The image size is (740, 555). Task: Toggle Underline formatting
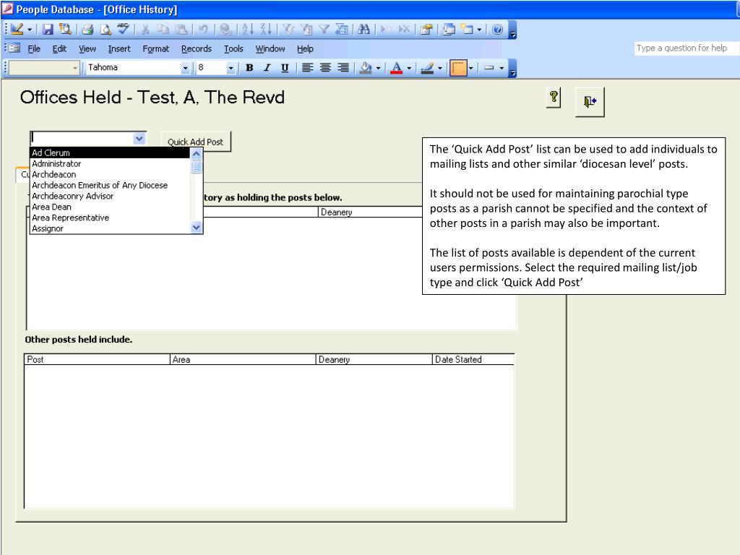pyautogui.click(x=285, y=68)
